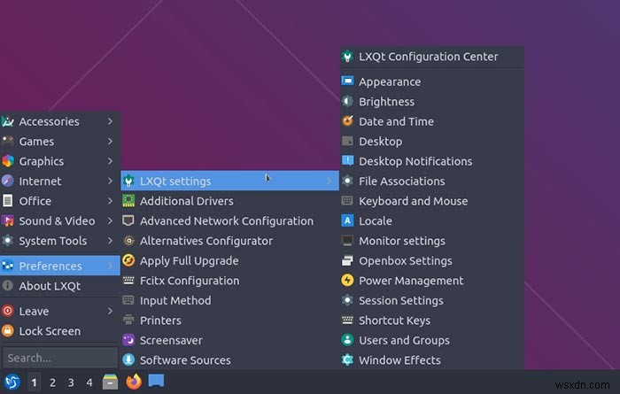Click the Accessories category icon
Viewport: 620px width, 394px height.
click(x=8, y=121)
